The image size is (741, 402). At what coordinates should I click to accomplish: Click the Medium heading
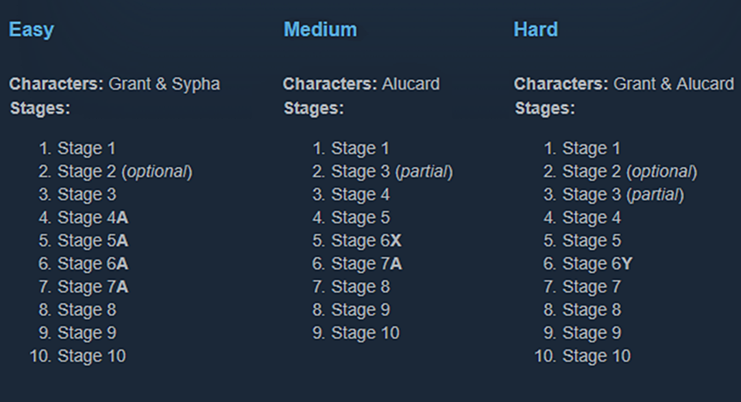pos(320,29)
